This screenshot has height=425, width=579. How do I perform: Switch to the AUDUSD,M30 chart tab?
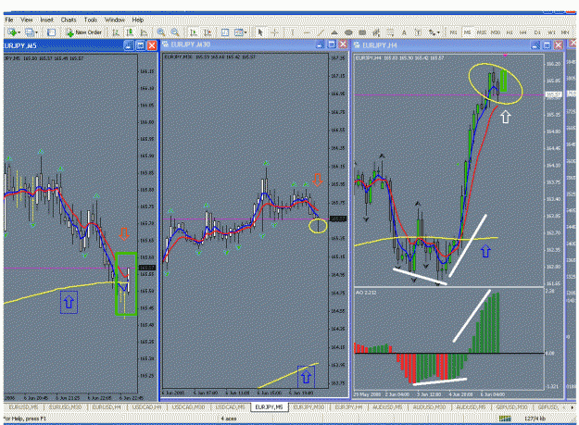[x=430, y=407]
